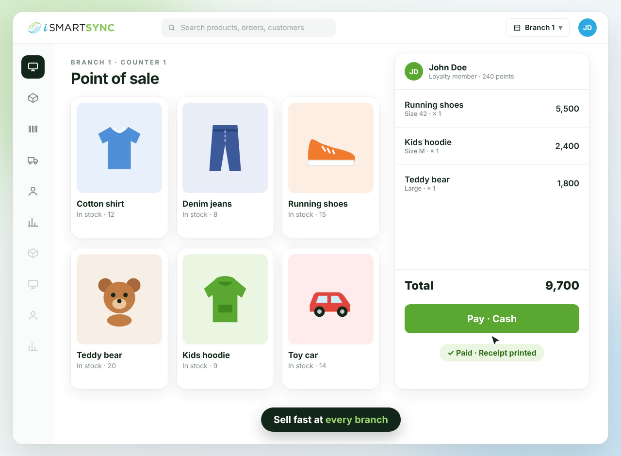Select the Kids hoodie cart line
Image resolution: width=621 pixels, height=456 pixels.
click(492, 146)
